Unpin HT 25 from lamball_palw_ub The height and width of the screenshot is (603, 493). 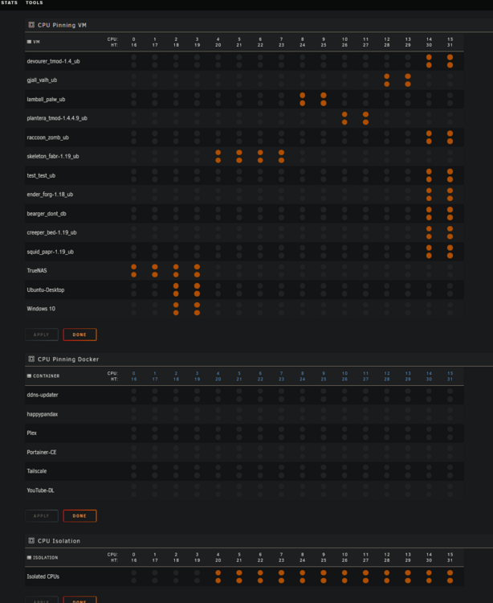point(324,103)
